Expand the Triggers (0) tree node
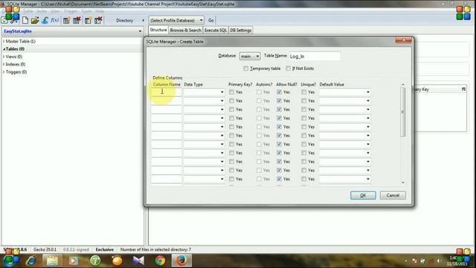This screenshot has width=476, height=268. 4,72
